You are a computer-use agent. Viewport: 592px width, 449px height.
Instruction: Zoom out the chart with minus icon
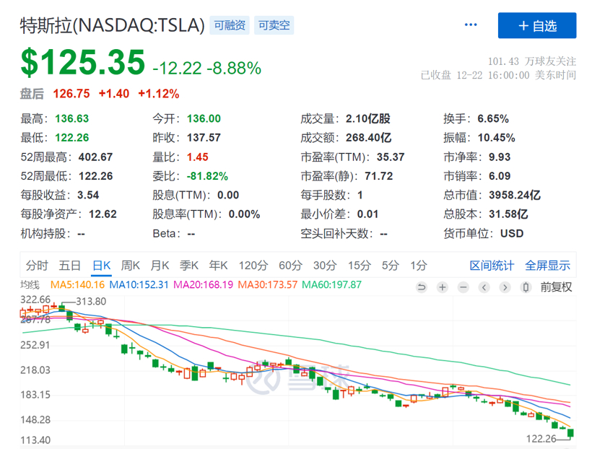point(463,287)
